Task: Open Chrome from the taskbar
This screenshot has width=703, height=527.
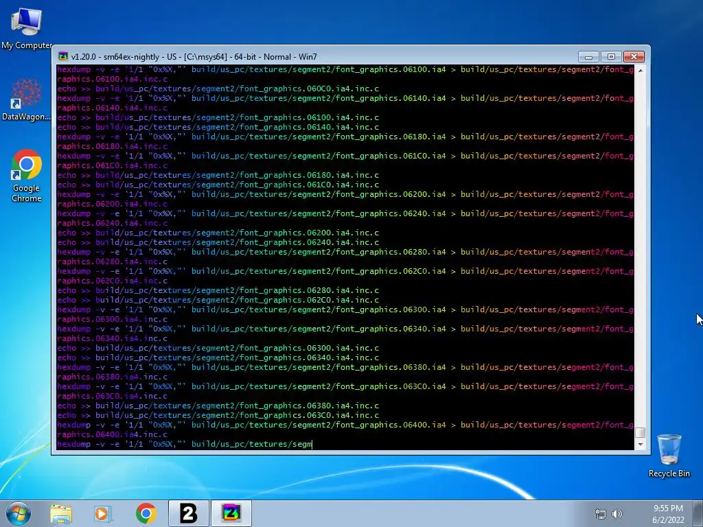Action: click(146, 513)
